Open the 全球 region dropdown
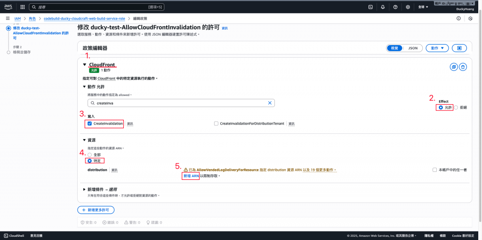 point(423,7)
